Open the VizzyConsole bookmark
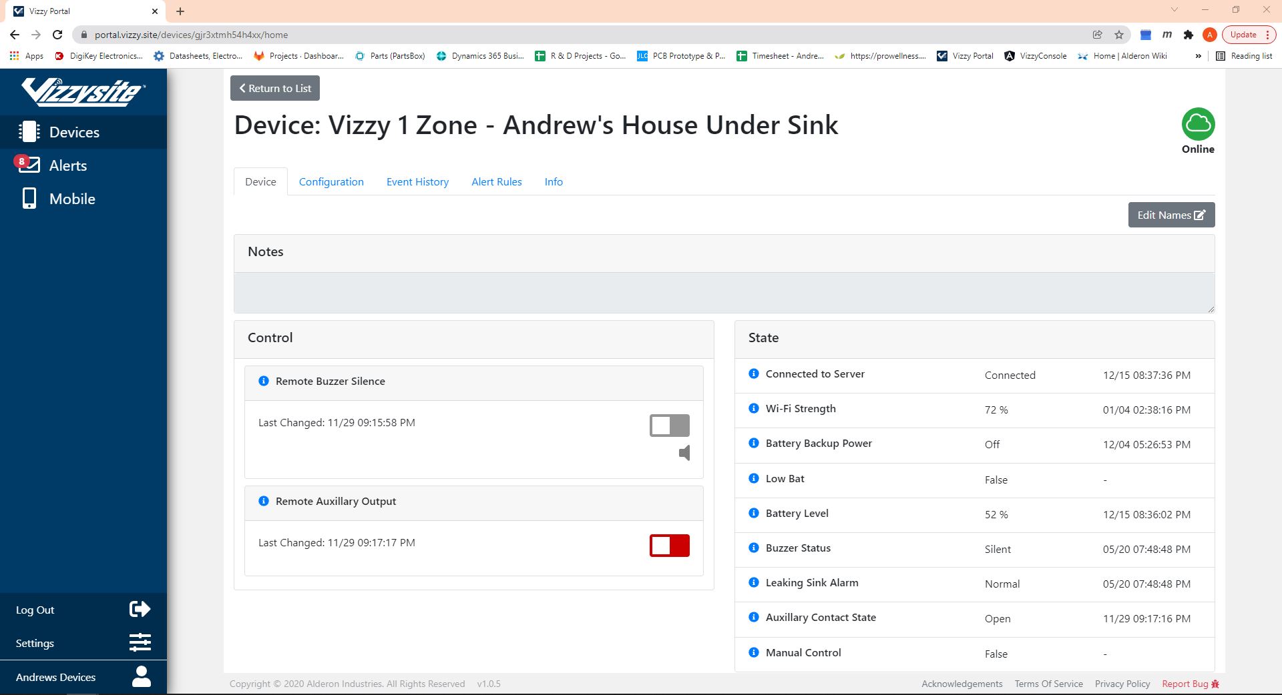 pos(1036,56)
